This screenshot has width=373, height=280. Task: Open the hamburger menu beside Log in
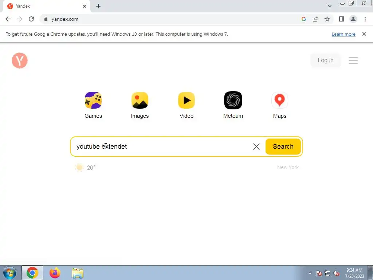tap(353, 61)
